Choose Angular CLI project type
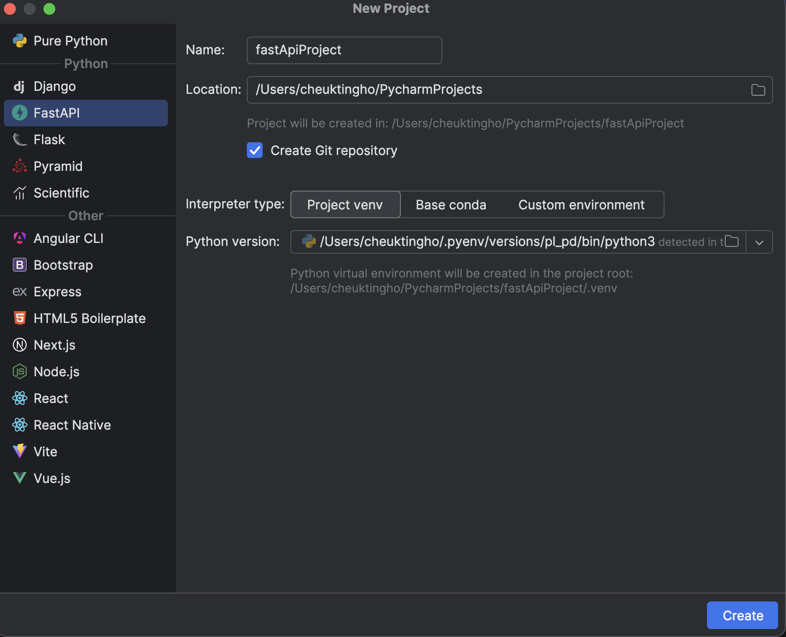The width and height of the screenshot is (786, 637). point(86,239)
